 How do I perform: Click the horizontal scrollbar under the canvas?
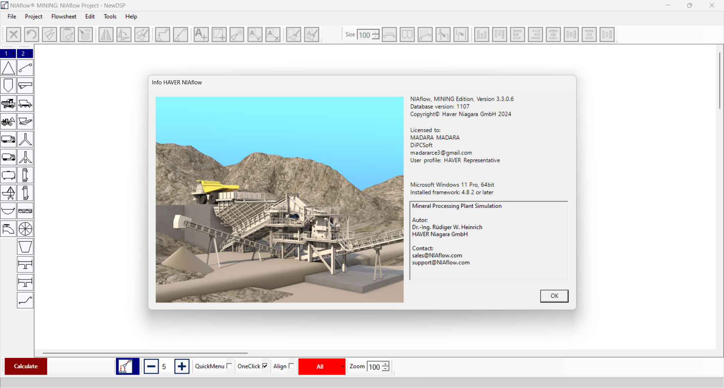click(145, 353)
